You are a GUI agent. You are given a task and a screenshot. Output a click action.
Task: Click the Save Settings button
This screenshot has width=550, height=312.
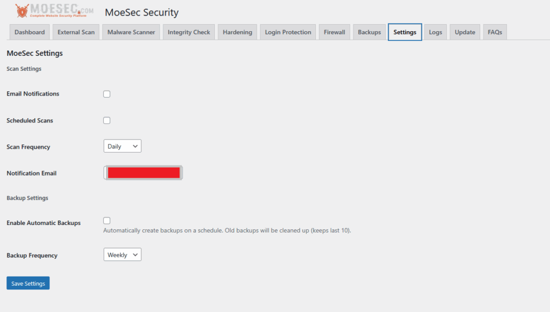pyautogui.click(x=28, y=283)
